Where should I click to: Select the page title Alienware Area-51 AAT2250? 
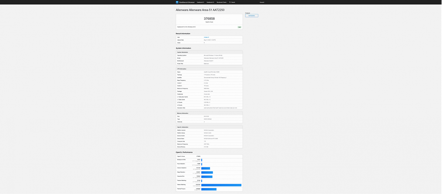pos(200,10)
